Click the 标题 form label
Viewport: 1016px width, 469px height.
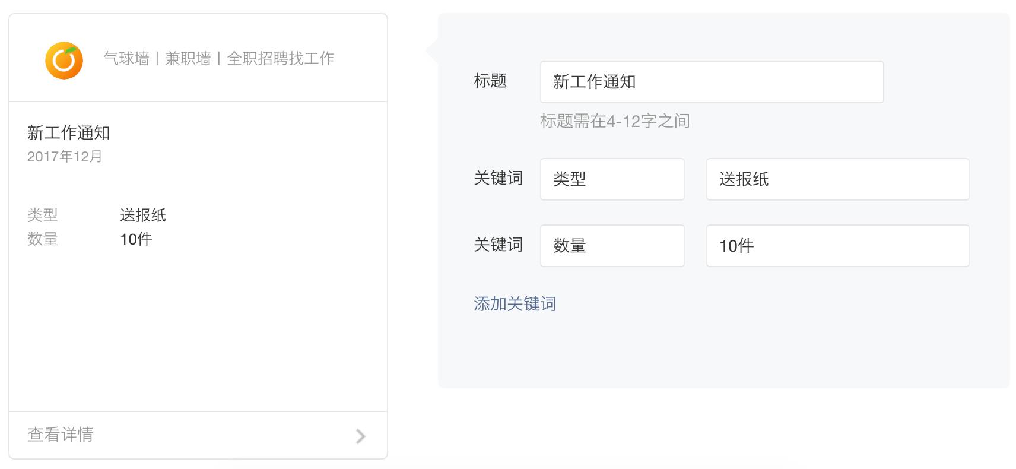[490, 81]
